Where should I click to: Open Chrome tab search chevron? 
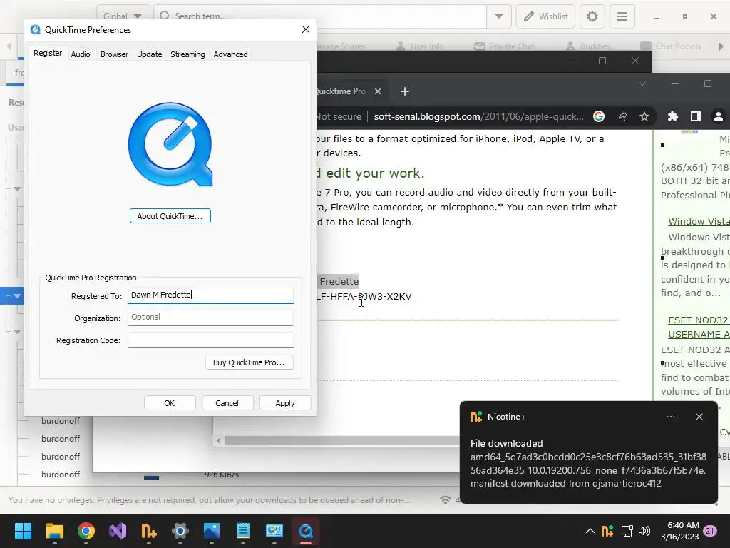642,83
